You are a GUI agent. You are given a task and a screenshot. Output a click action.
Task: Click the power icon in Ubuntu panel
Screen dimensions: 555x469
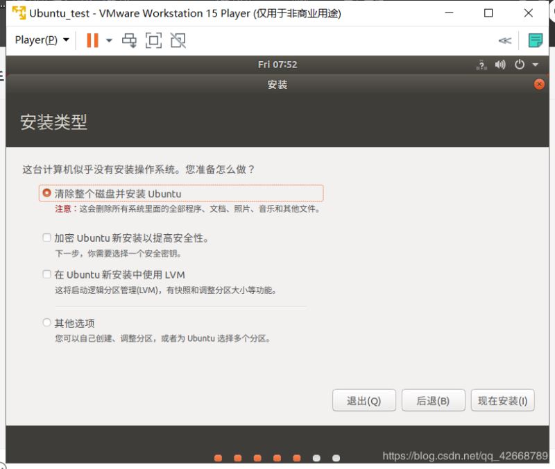pyautogui.click(x=519, y=64)
